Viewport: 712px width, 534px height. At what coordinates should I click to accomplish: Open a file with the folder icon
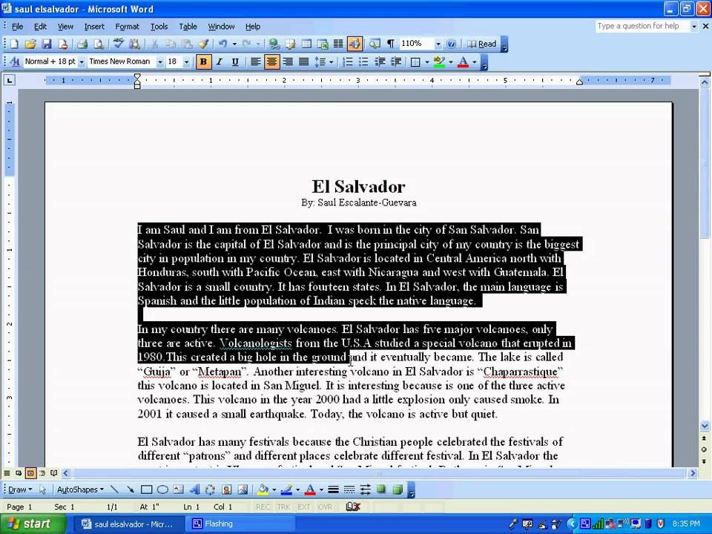[30, 44]
